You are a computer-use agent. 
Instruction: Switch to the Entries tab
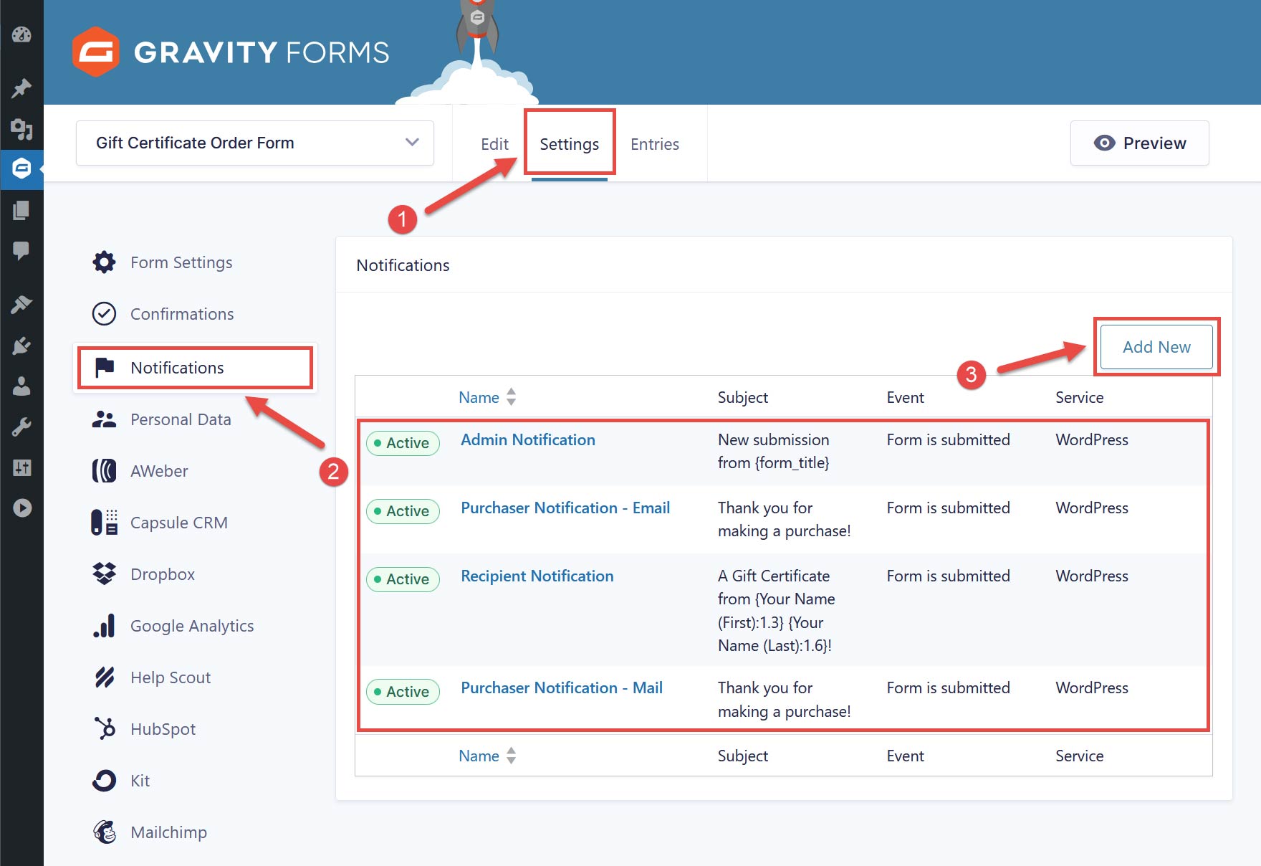pos(655,144)
